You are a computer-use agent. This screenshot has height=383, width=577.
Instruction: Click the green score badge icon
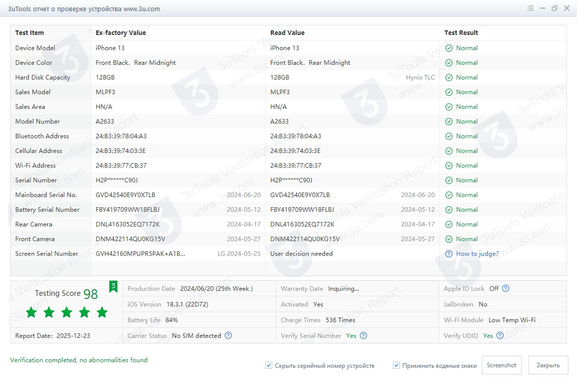coord(113,287)
